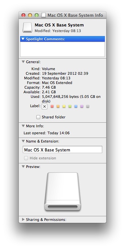Click the Format value Mac OS Extended

click(x=57, y=83)
